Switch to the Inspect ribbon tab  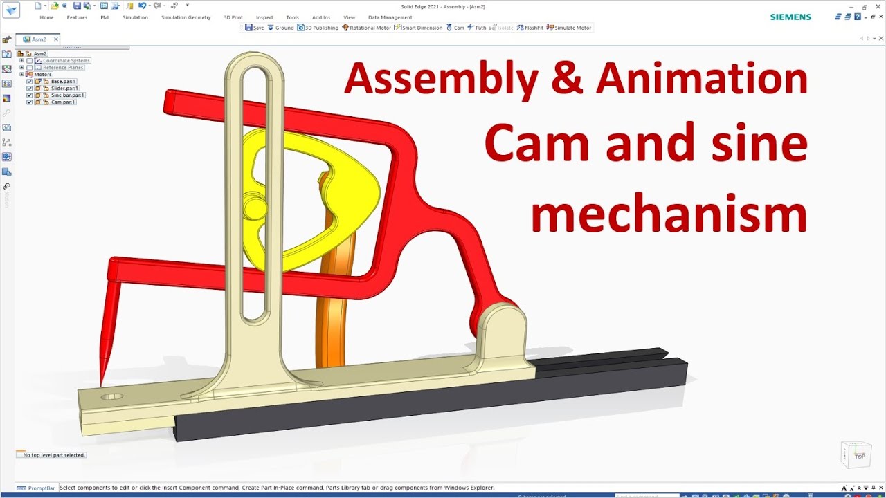point(264,17)
